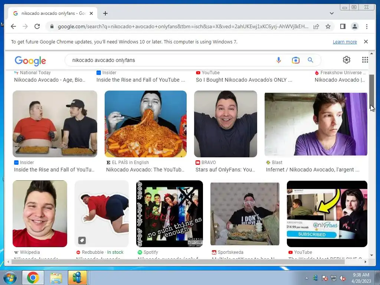The width and height of the screenshot is (380, 285).
Task: Open the Windows Start menu
Action: [10, 278]
